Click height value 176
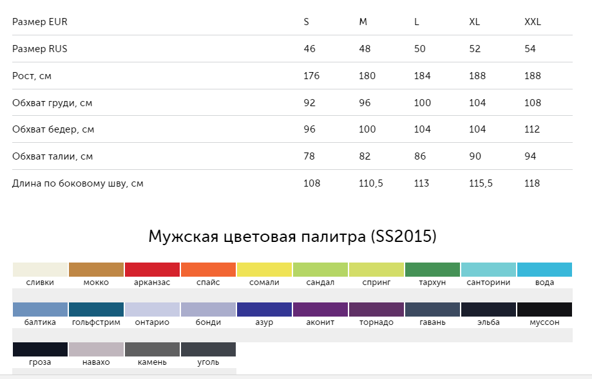 [312, 76]
